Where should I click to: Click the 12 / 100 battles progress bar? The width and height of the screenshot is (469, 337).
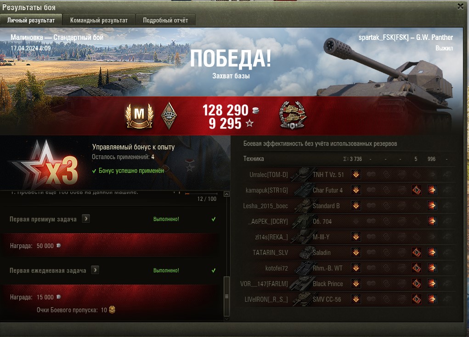(201, 194)
